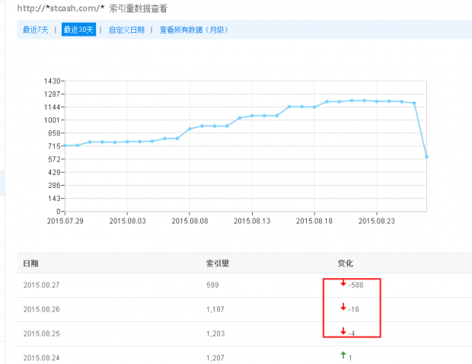Image resolution: width=472 pixels, height=364 pixels.
Task: Open 查看所有数据（月级）link
Action: point(193,30)
